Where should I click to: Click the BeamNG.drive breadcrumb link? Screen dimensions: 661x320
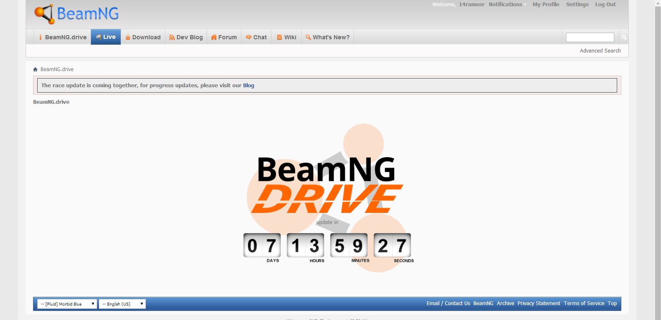(57, 69)
